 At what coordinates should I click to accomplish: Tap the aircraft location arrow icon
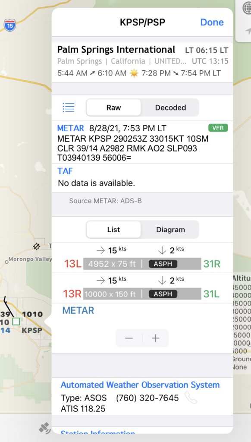point(248,31)
